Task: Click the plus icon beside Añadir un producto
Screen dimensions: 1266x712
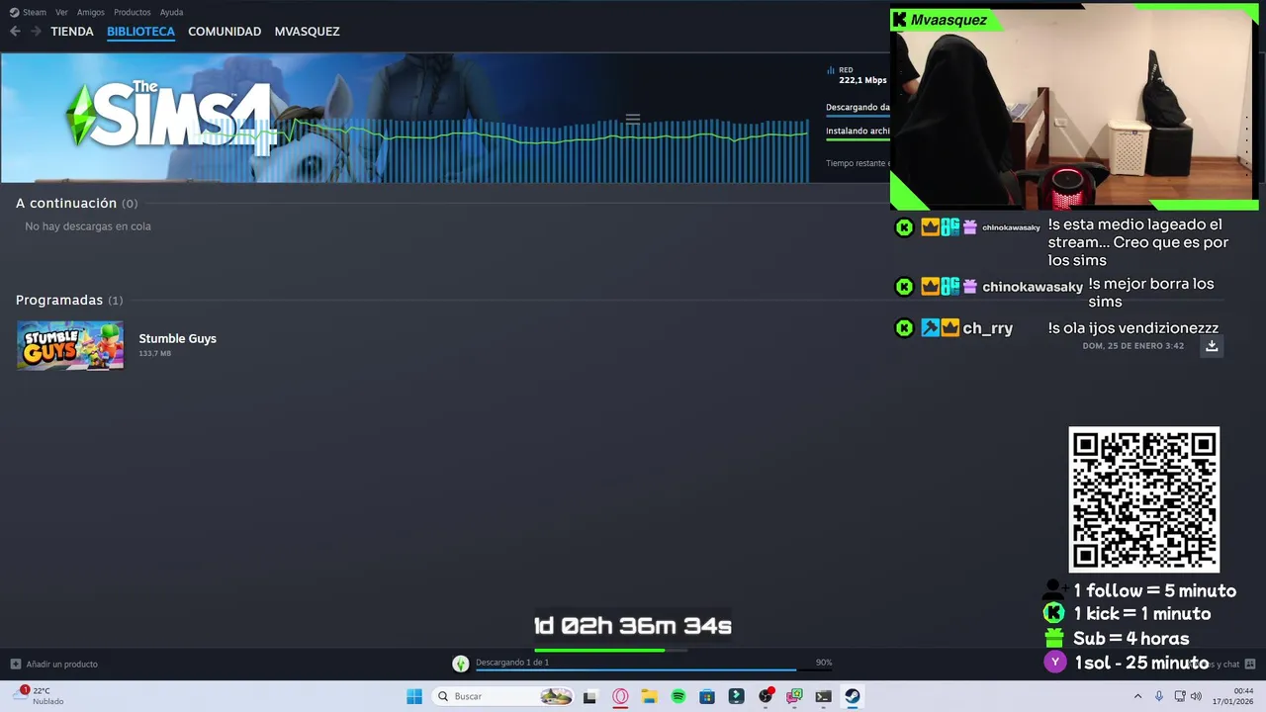Action: [15, 664]
